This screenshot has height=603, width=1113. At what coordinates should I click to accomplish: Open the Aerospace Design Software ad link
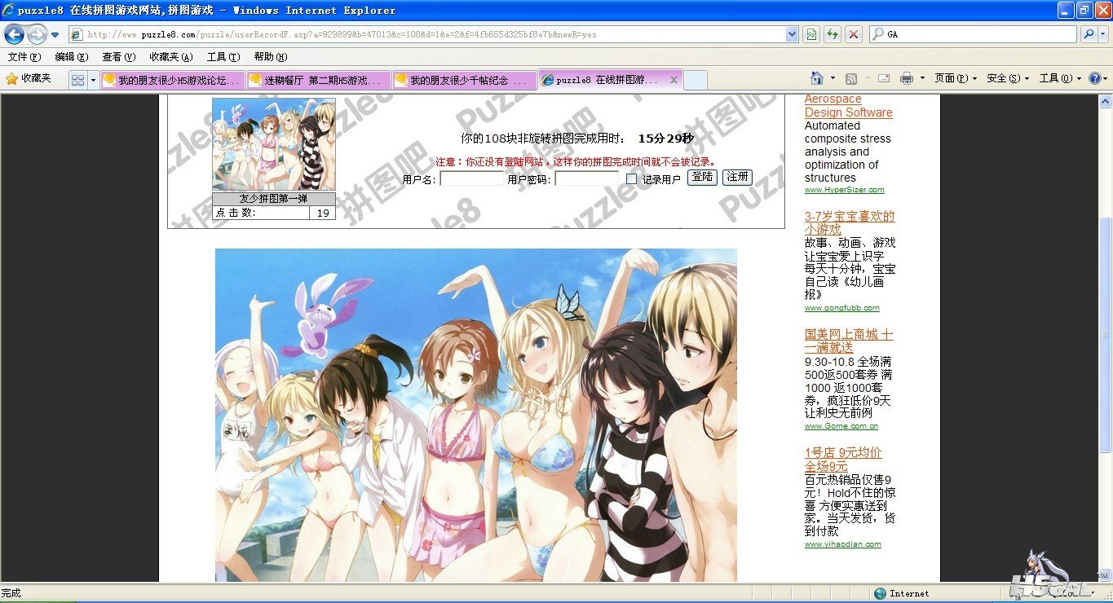(x=848, y=106)
